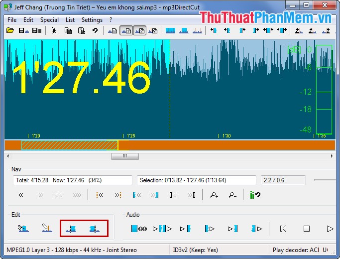Screen dimensions: 340x259
Task: Zoom in with the magnifier plus icon
Action: click(x=214, y=195)
